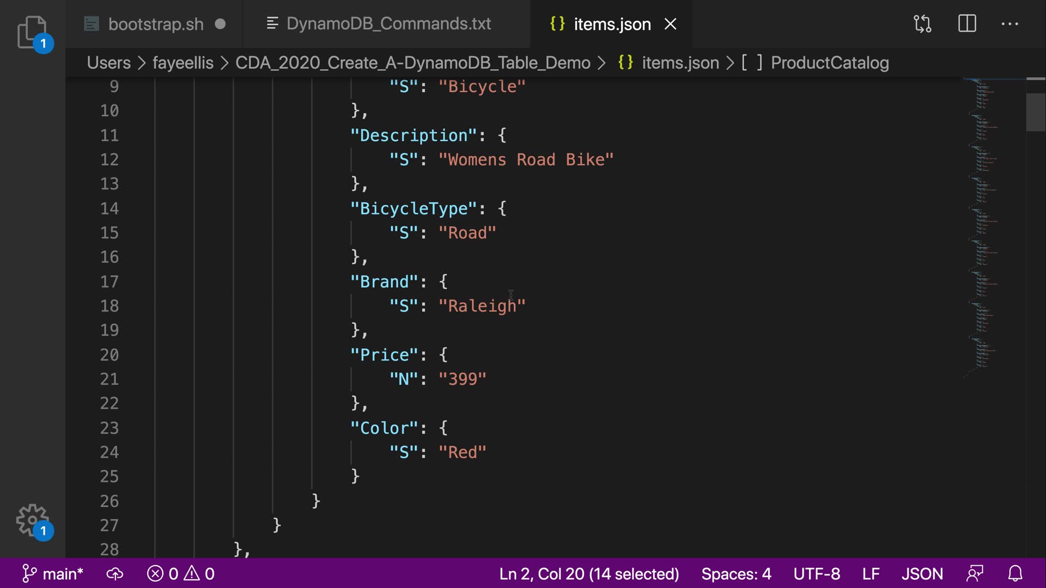Image resolution: width=1046 pixels, height=588 pixels.
Task: Open the items.json breadcrumb dropdown
Action: pos(680,63)
